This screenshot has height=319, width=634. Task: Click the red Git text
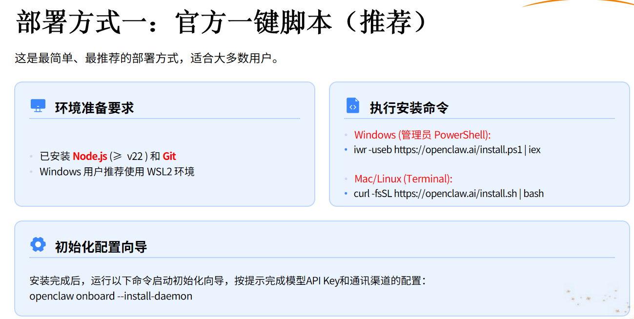tap(169, 157)
